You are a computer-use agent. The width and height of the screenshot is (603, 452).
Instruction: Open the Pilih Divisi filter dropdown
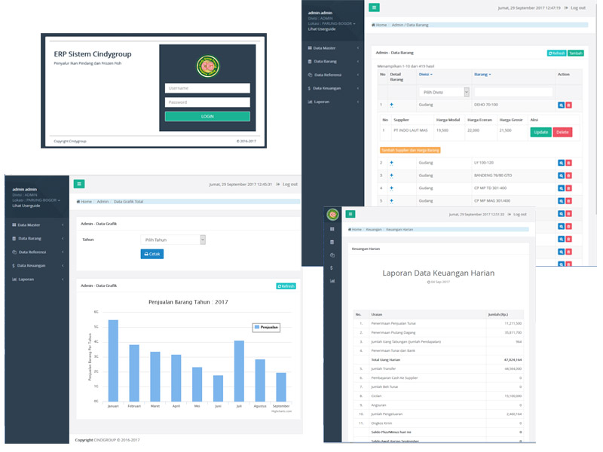click(445, 92)
